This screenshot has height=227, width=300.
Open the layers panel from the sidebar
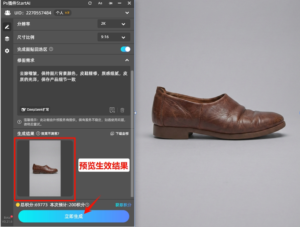(7, 38)
